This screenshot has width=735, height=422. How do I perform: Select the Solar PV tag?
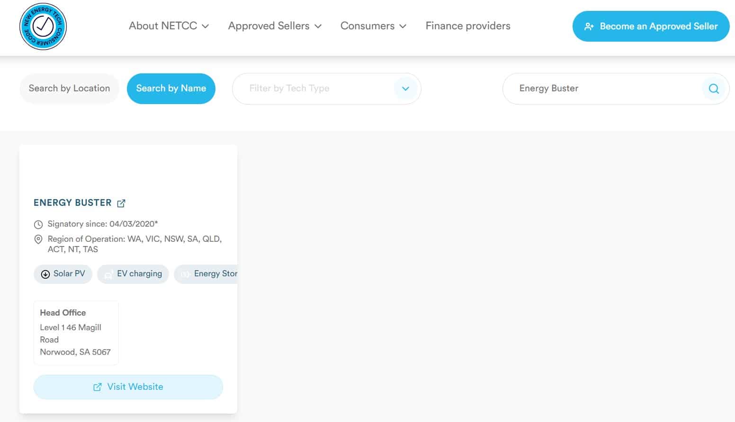(x=63, y=274)
